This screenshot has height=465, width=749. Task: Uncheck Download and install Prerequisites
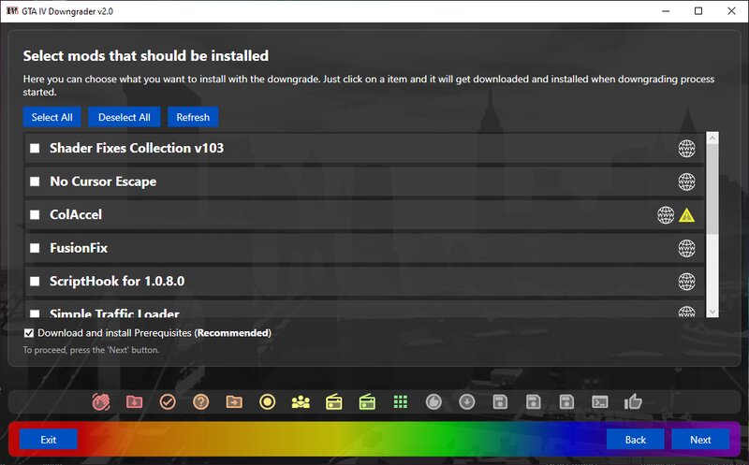[29, 333]
